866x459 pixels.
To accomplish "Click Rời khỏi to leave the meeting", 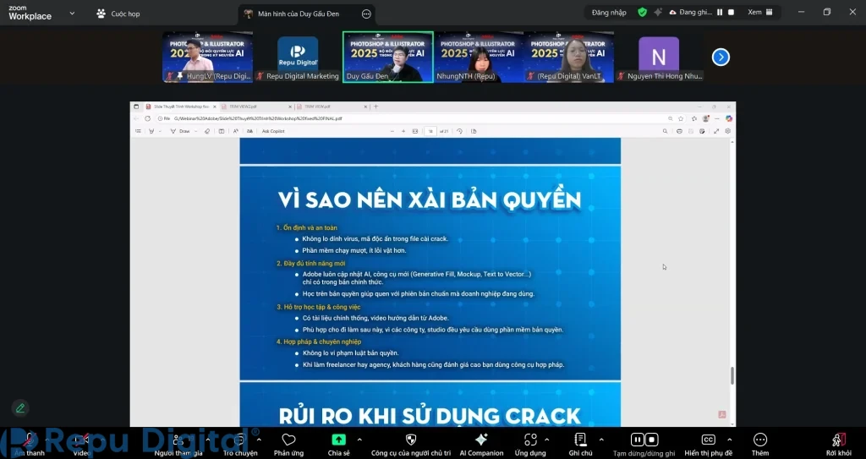I will 838,442.
